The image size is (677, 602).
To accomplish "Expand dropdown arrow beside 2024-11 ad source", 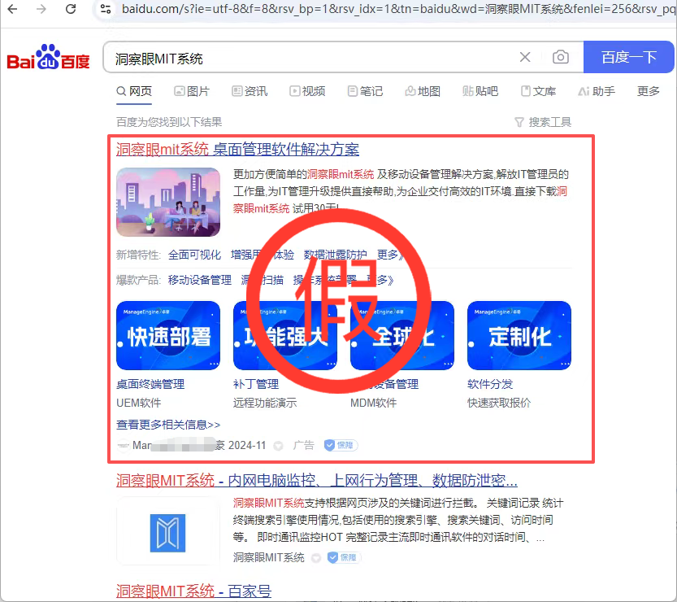I will (x=279, y=446).
